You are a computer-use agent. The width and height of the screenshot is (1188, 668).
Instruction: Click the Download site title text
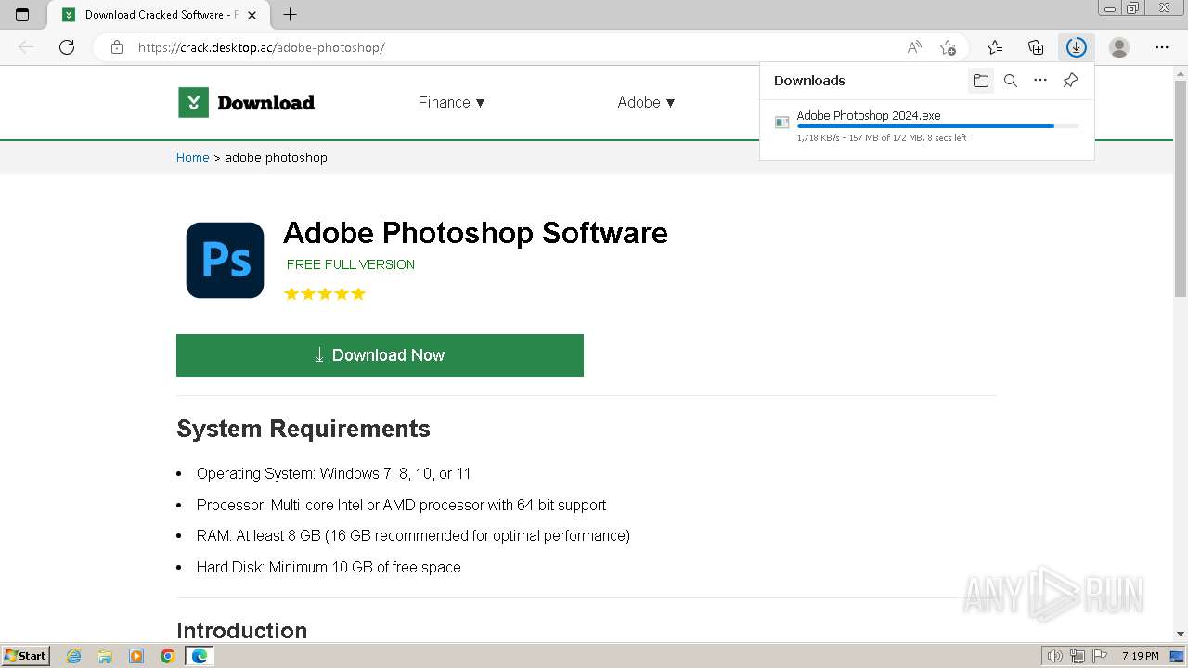point(265,102)
